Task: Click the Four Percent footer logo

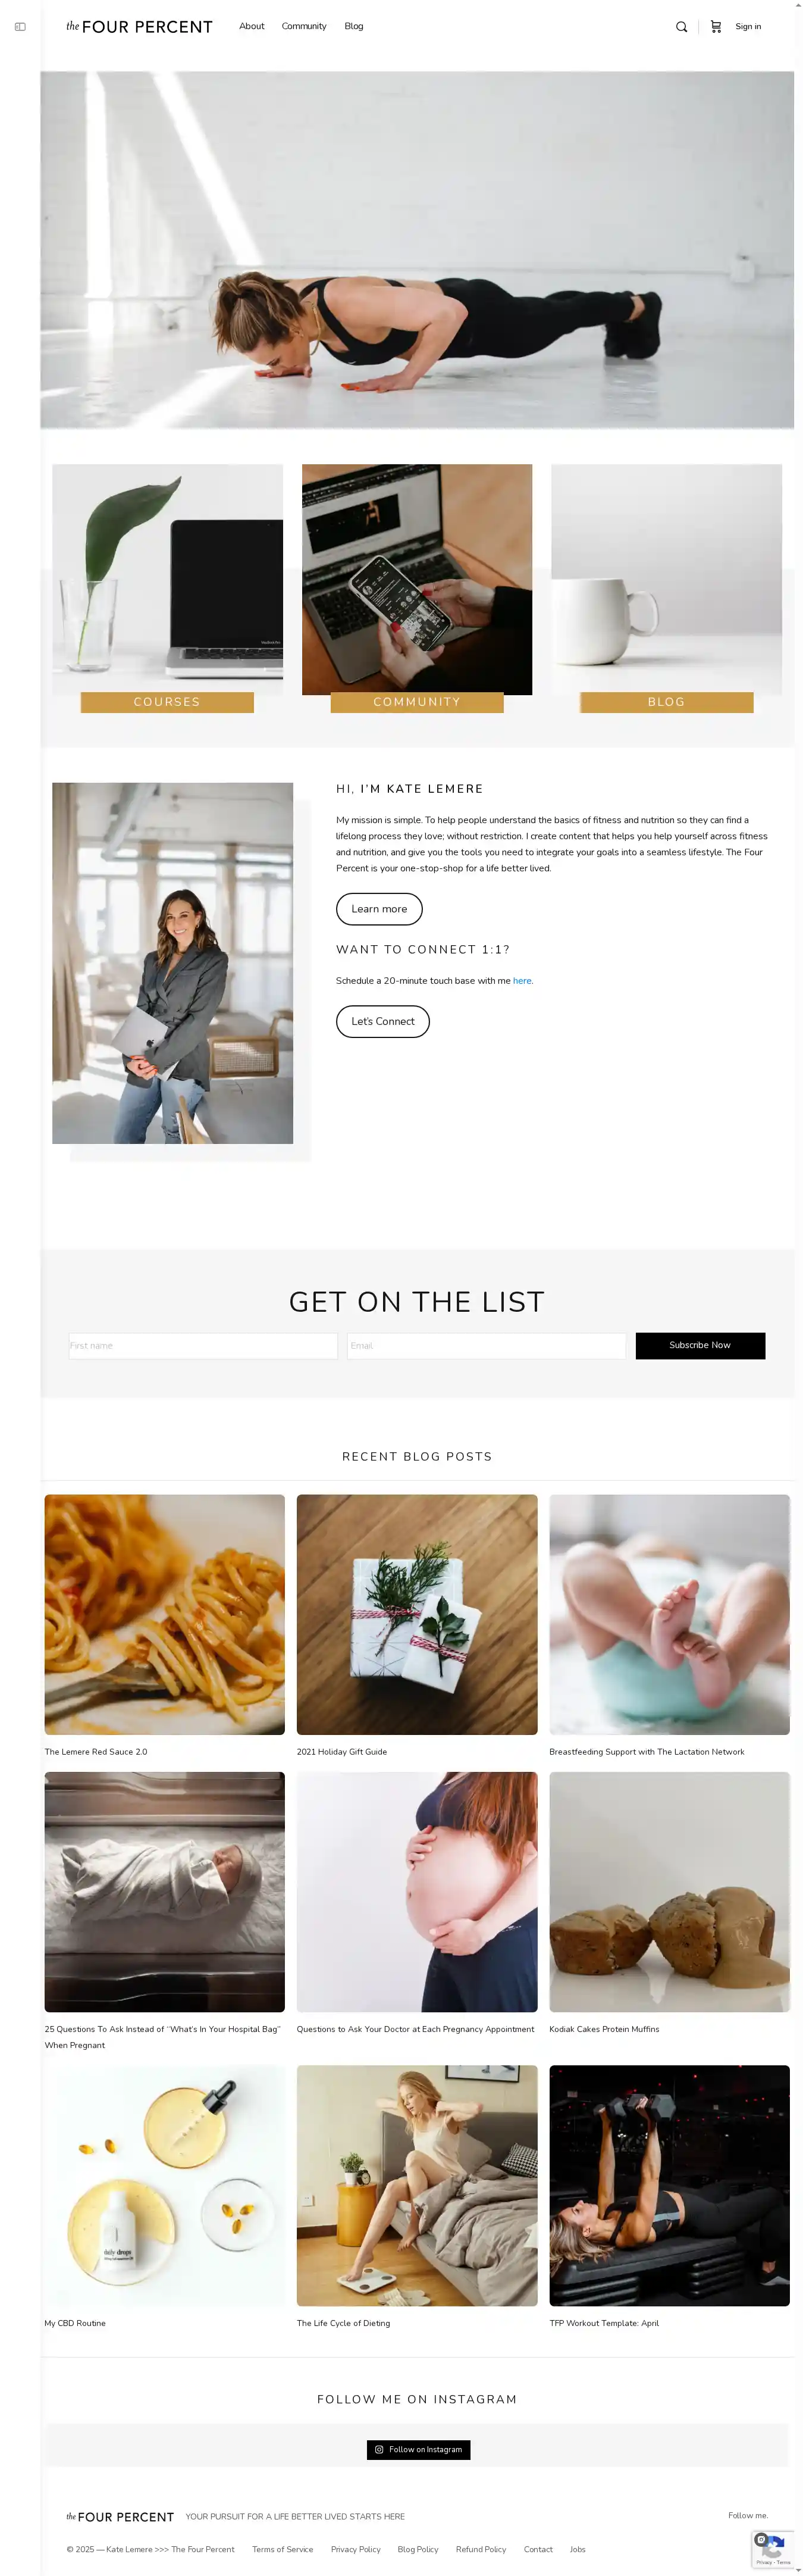Action: coord(120,2516)
